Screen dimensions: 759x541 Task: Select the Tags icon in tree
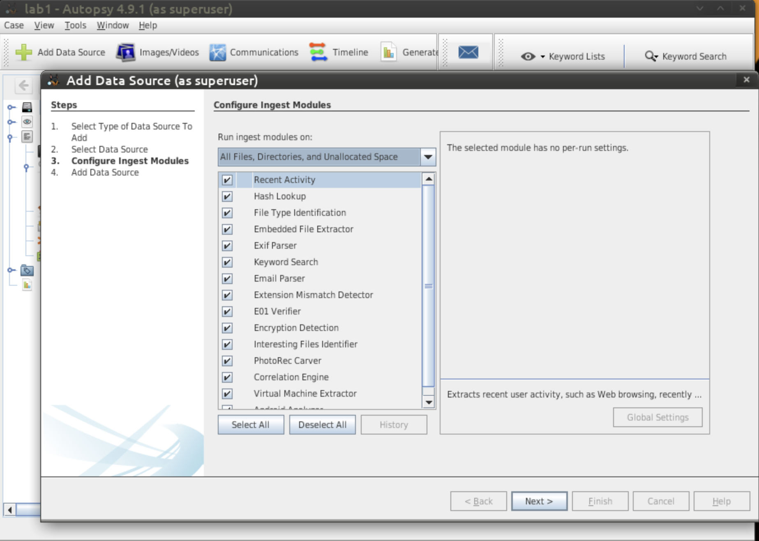point(27,270)
